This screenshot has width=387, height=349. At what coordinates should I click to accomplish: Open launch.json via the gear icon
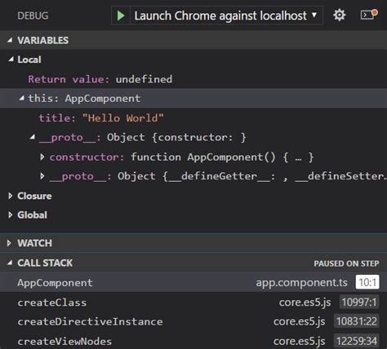click(340, 15)
